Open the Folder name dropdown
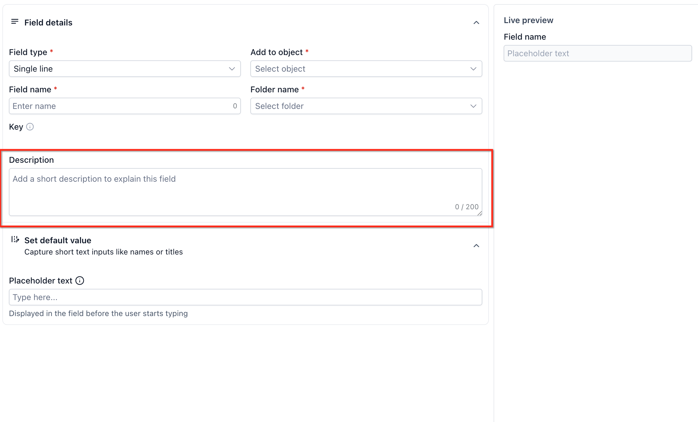This screenshot has width=698, height=422. [x=366, y=106]
